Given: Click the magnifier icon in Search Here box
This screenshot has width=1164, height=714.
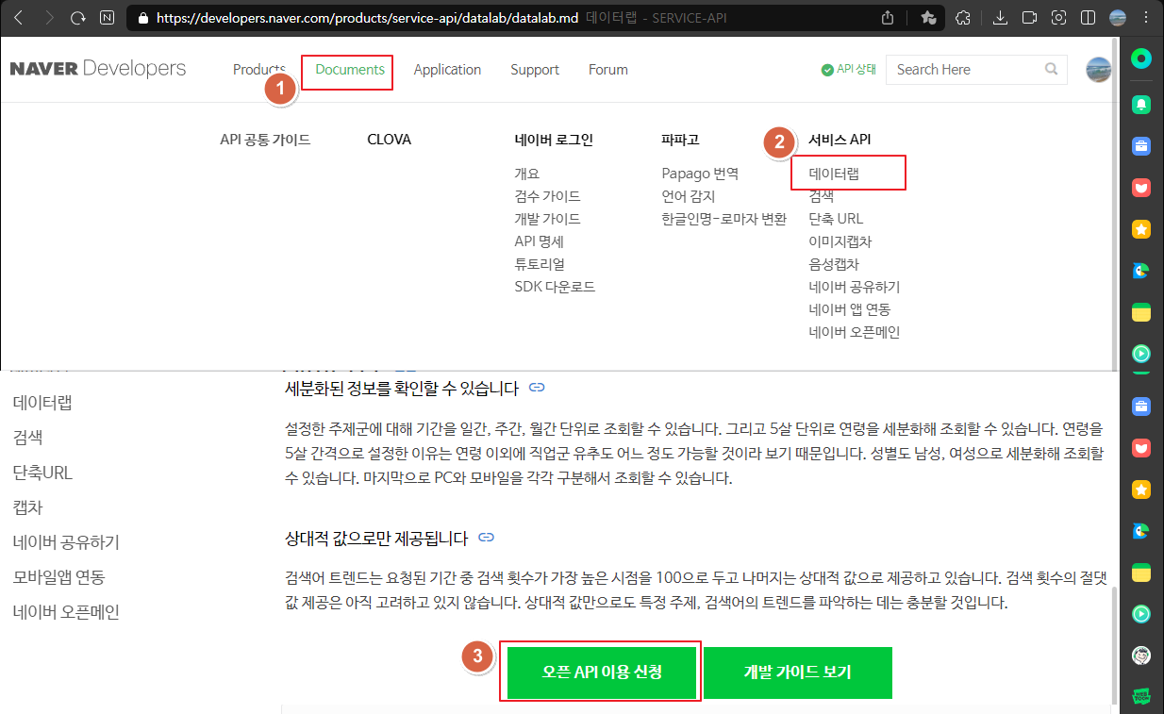Looking at the screenshot, I should [1052, 69].
